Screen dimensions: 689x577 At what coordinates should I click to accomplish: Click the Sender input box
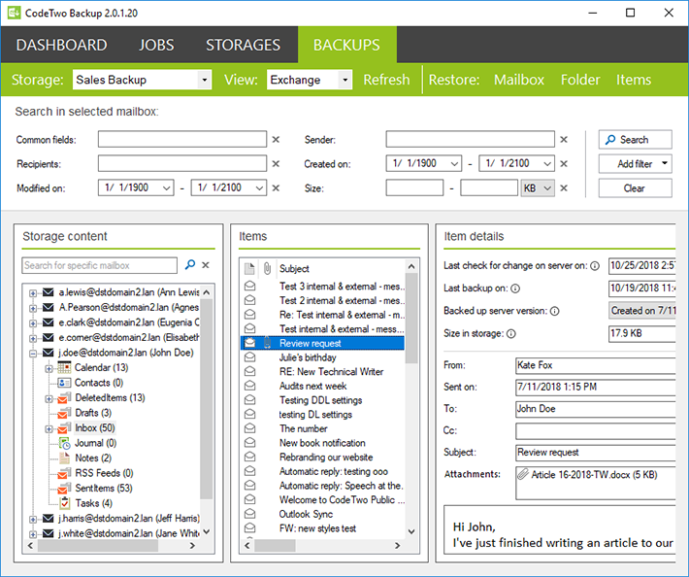[x=470, y=139]
